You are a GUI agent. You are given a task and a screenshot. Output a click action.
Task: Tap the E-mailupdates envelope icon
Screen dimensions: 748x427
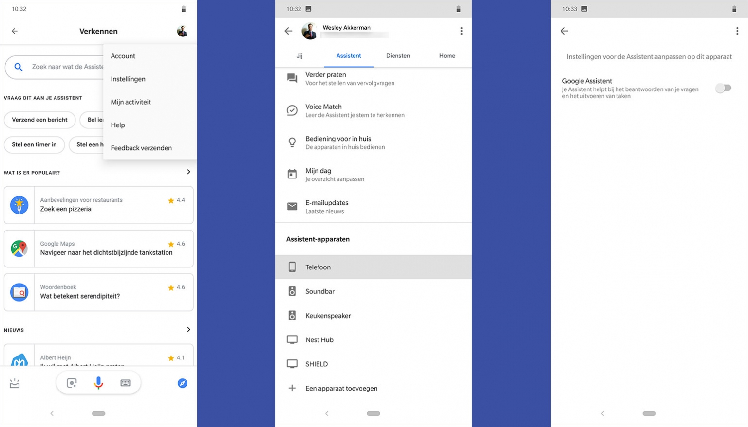pos(292,206)
